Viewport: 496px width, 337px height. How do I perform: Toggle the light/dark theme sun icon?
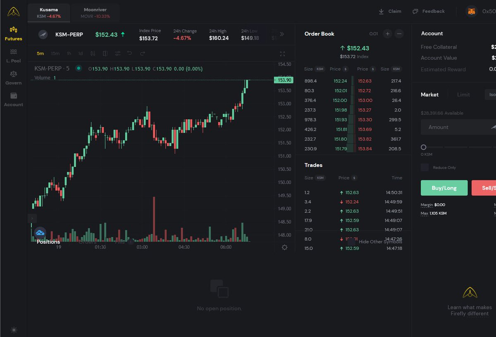click(x=14, y=330)
